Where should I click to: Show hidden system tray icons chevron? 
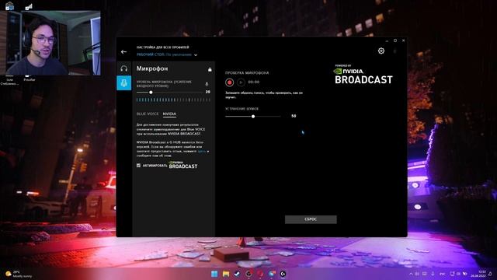pyautogui.click(x=411, y=274)
